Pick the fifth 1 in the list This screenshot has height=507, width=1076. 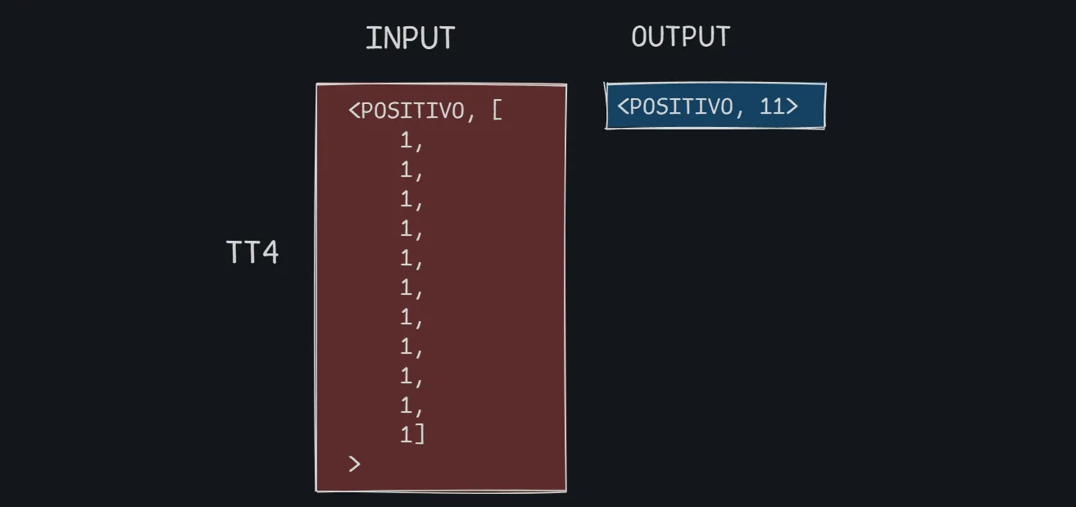(406, 259)
